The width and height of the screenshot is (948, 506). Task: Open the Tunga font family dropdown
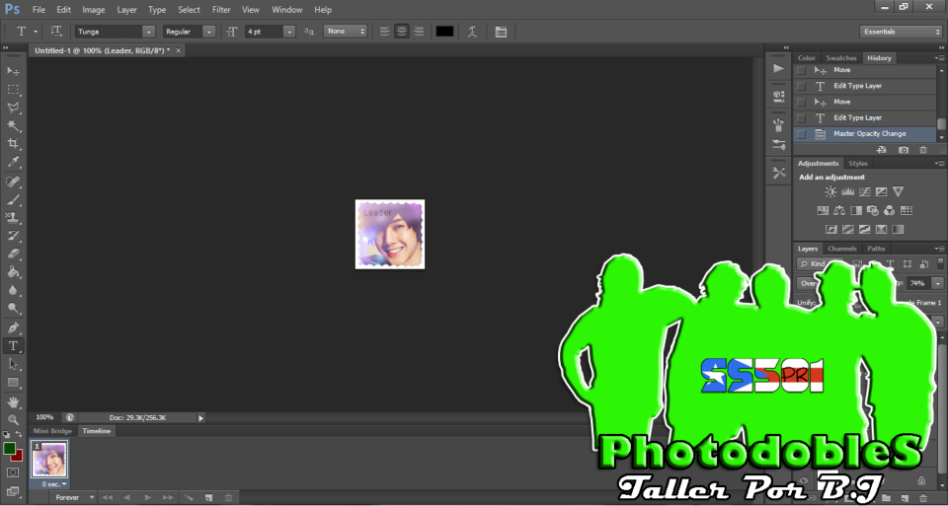coord(149,32)
